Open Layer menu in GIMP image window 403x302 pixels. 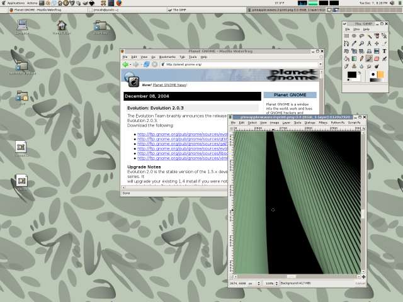(x=286, y=123)
